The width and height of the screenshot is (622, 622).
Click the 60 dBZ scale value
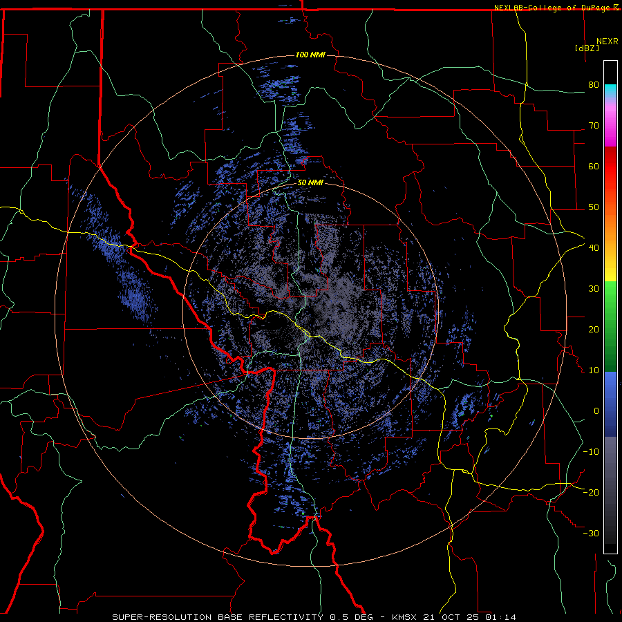click(594, 166)
